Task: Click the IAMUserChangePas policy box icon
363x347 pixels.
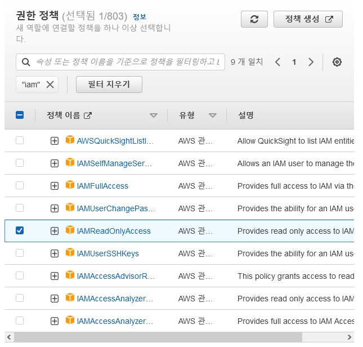Action: click(70, 207)
